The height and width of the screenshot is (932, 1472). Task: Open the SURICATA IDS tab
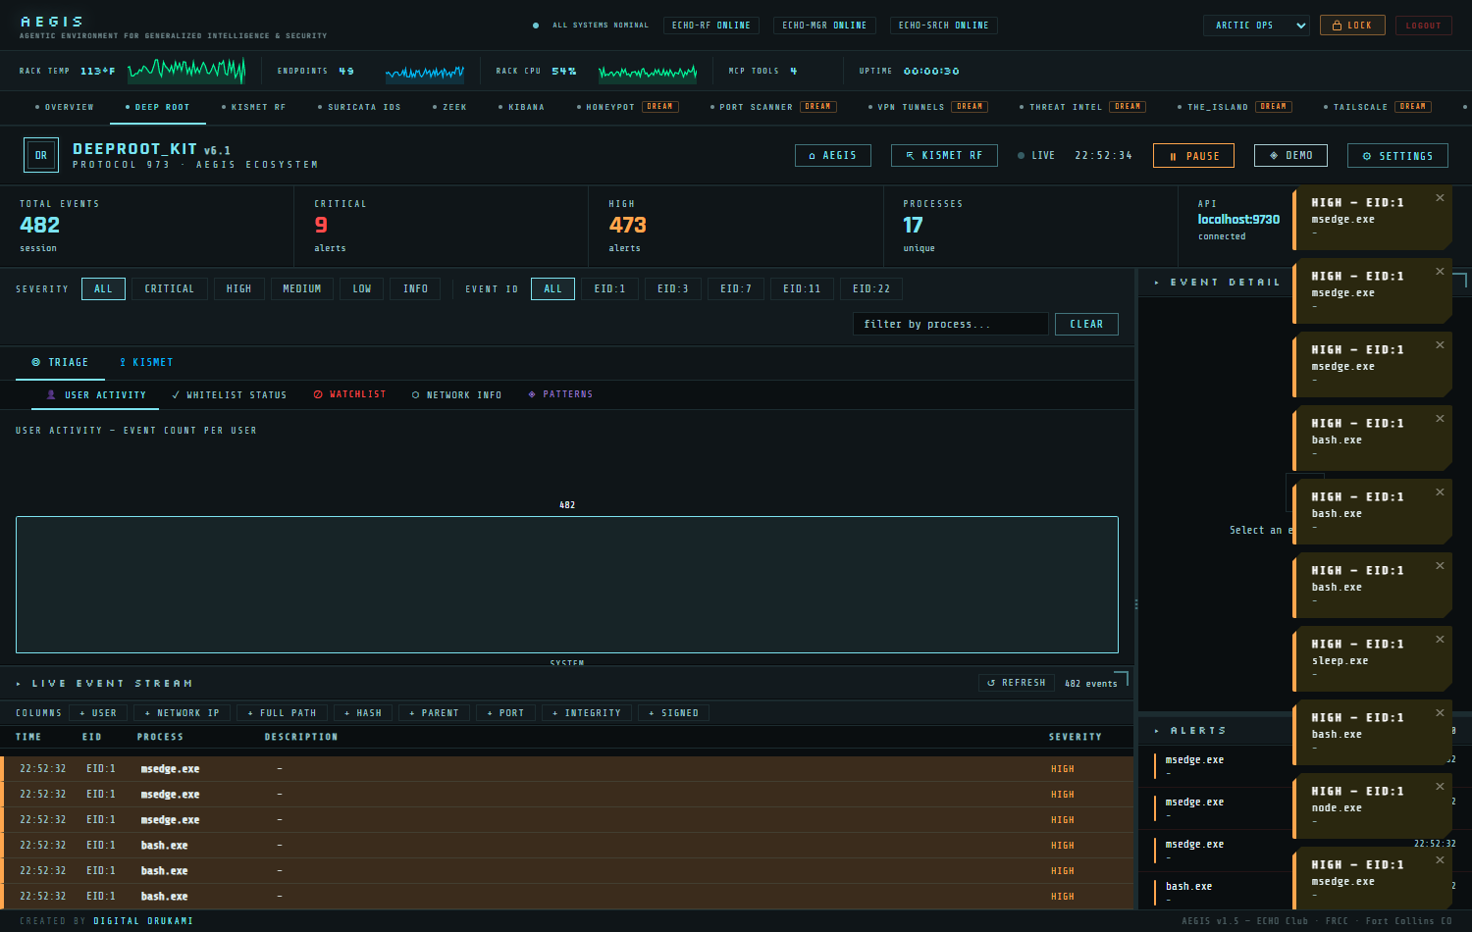[x=359, y=107]
